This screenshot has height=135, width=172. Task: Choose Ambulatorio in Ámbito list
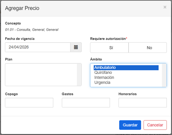(126, 68)
